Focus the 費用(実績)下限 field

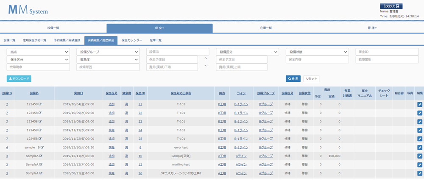click(x=172, y=67)
